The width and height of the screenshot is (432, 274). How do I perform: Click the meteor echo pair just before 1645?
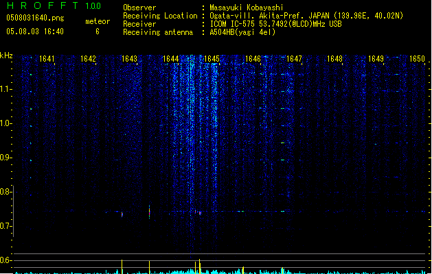pyautogui.click(x=198, y=212)
